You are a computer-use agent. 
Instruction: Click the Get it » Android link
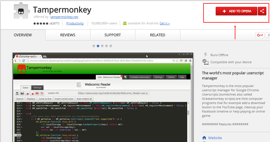pyautogui.click(x=165, y=23)
